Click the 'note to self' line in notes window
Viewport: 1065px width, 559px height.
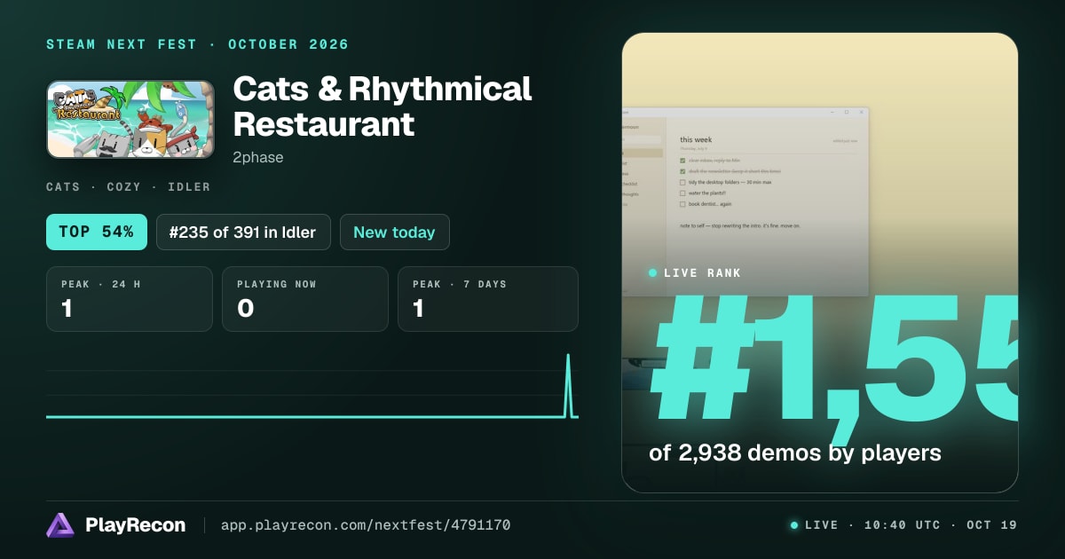point(740,225)
